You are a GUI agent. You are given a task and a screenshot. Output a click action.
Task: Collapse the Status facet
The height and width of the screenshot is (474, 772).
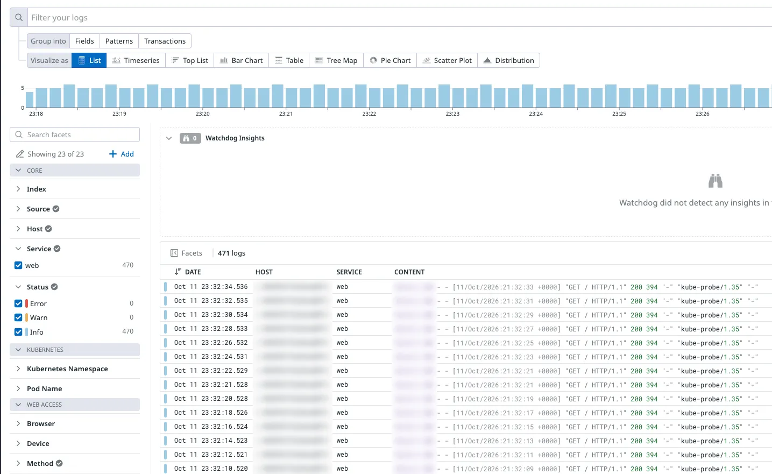(x=18, y=287)
